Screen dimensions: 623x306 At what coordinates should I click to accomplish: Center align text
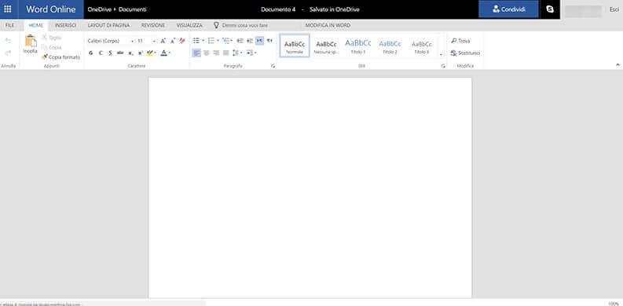206,53
